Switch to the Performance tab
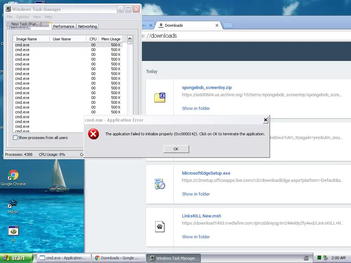This screenshot has height=263, width=351. [63, 26]
